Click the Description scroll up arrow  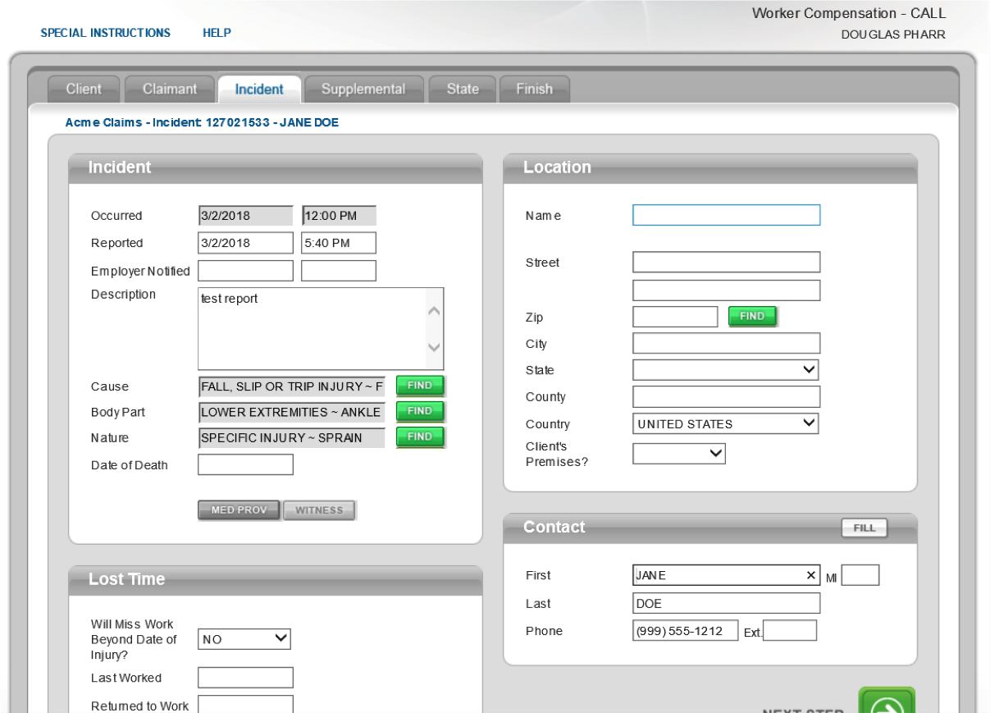pyautogui.click(x=433, y=309)
